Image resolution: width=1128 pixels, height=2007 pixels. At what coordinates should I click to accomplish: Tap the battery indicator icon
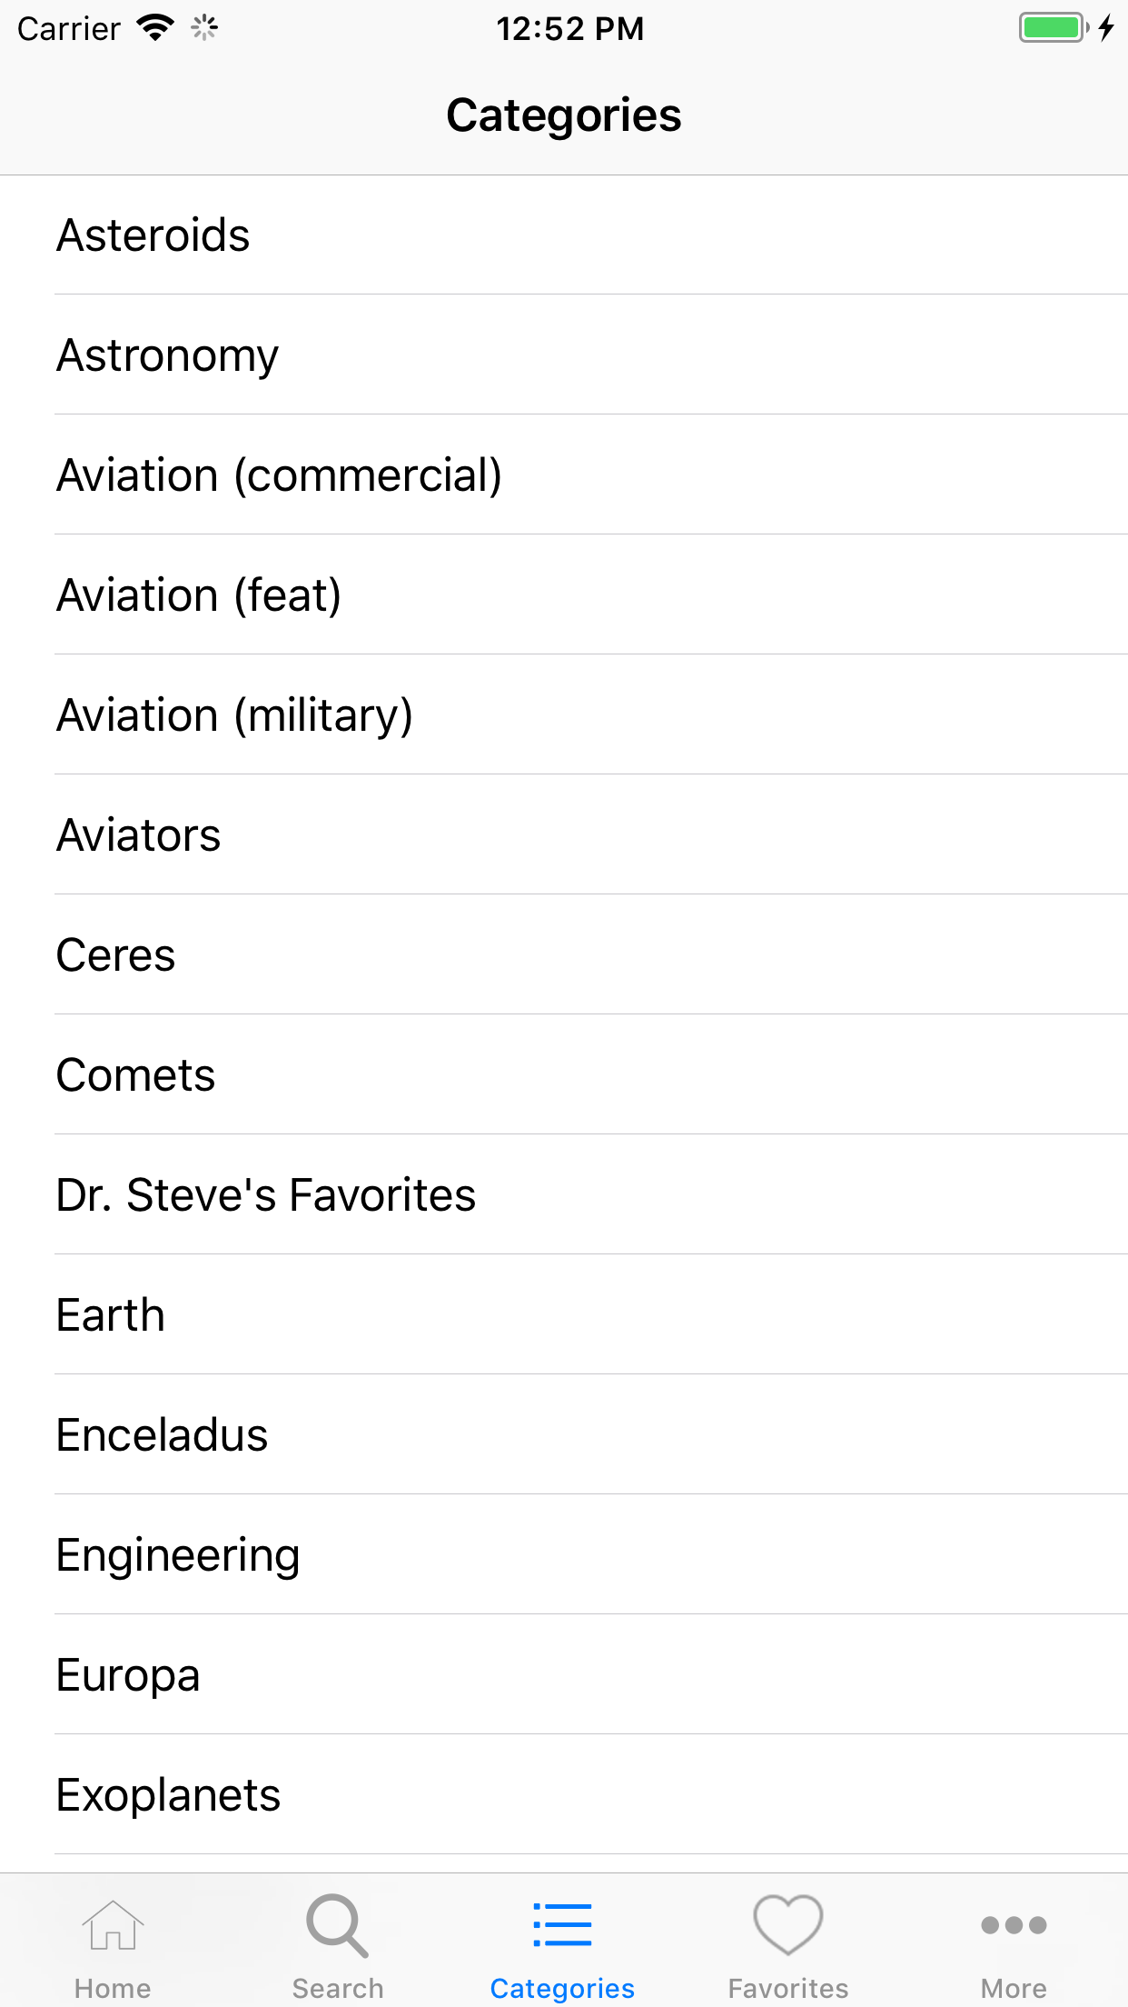pos(1054,28)
